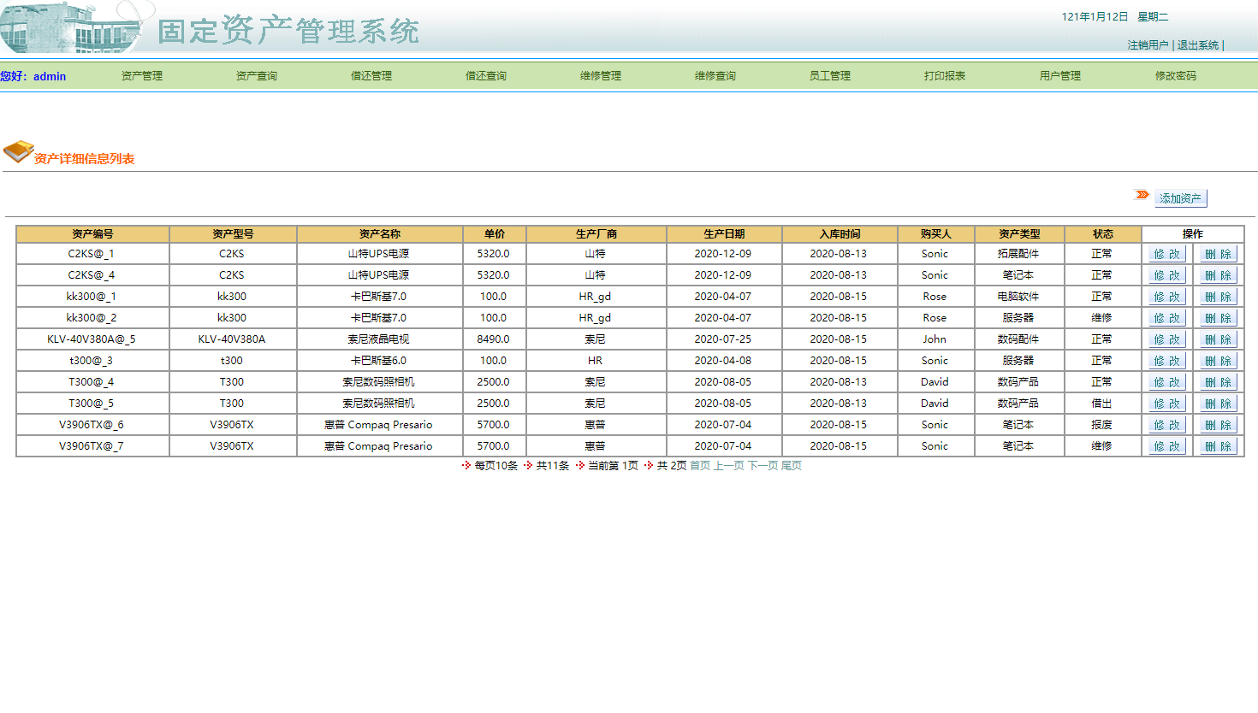This screenshot has height=713, width=1258.
Task: Go to 修改密码 page
Action: 1173,75
